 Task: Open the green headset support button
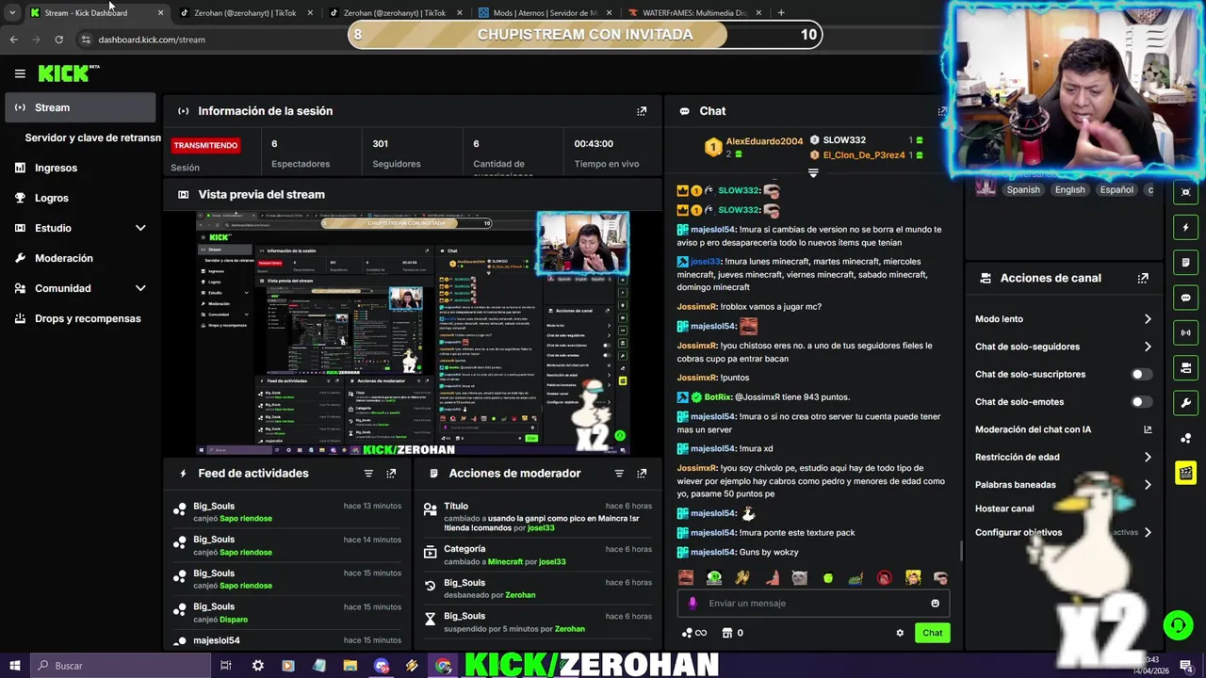point(1178,625)
